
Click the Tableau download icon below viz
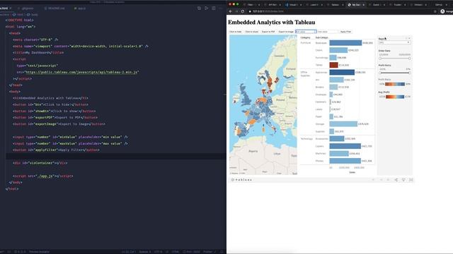[403, 180]
